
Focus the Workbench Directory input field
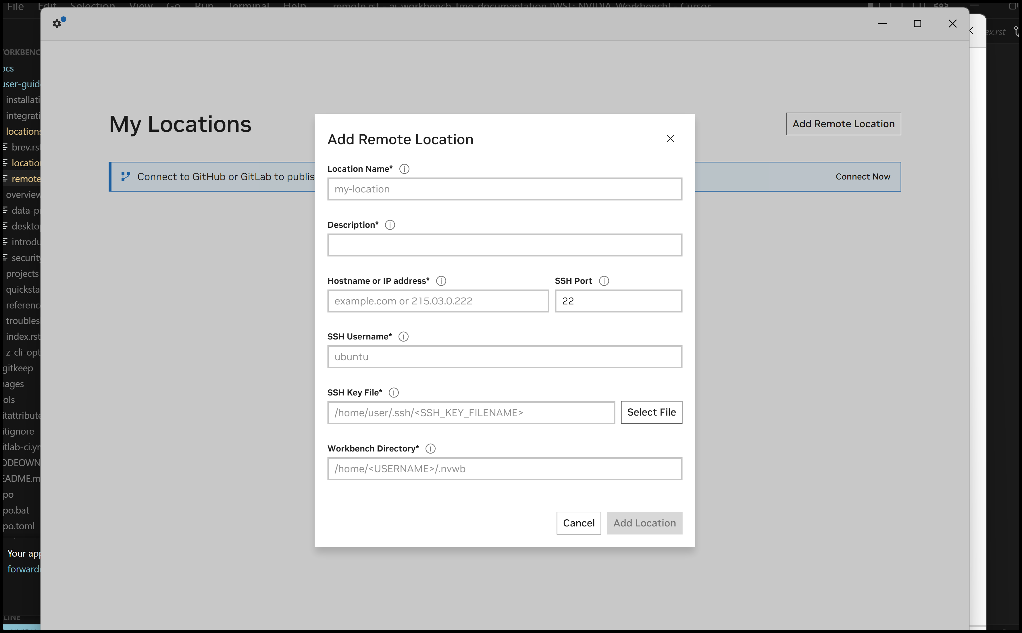505,469
